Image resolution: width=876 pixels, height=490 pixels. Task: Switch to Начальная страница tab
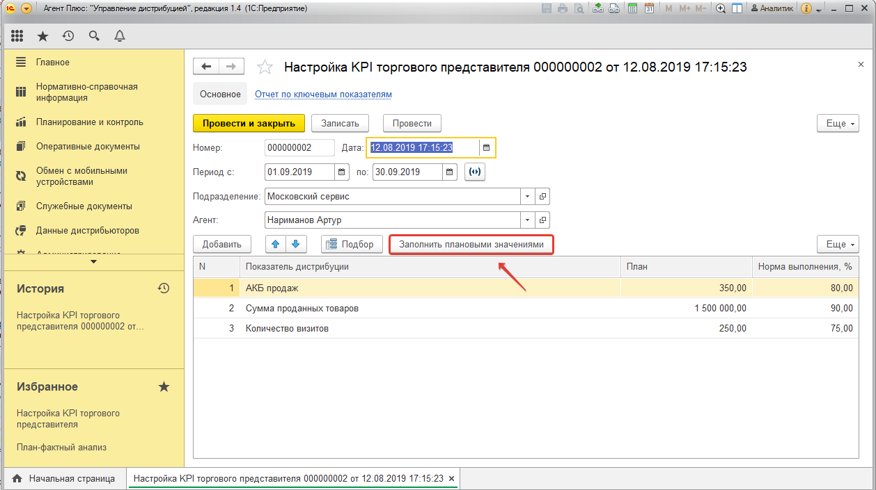pyautogui.click(x=65, y=479)
